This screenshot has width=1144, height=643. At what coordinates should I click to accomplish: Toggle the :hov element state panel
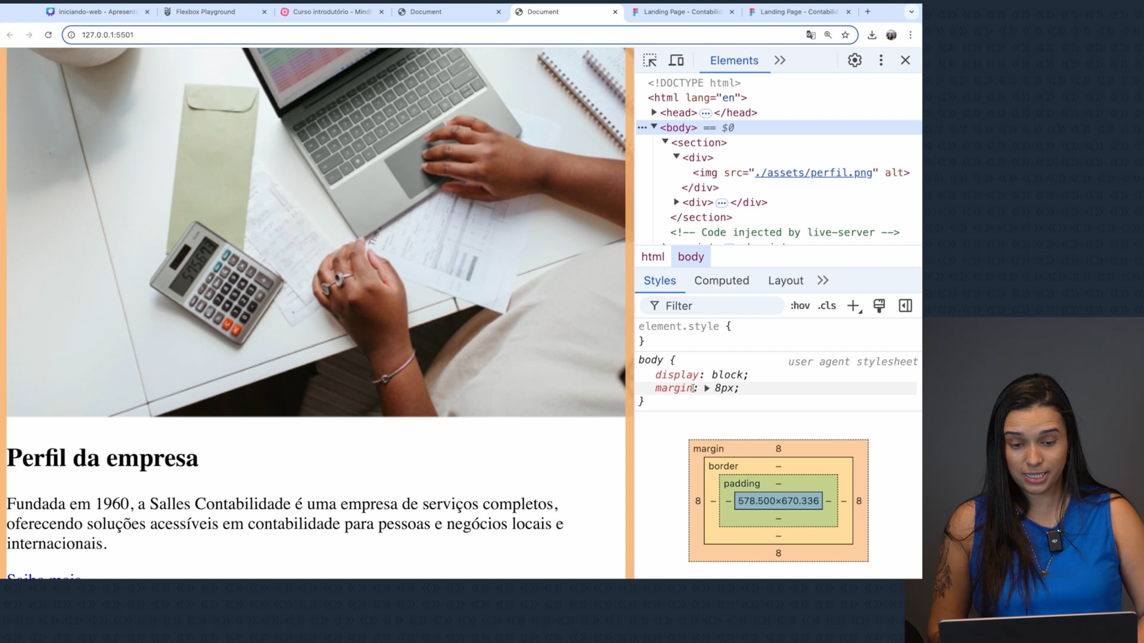click(x=800, y=306)
